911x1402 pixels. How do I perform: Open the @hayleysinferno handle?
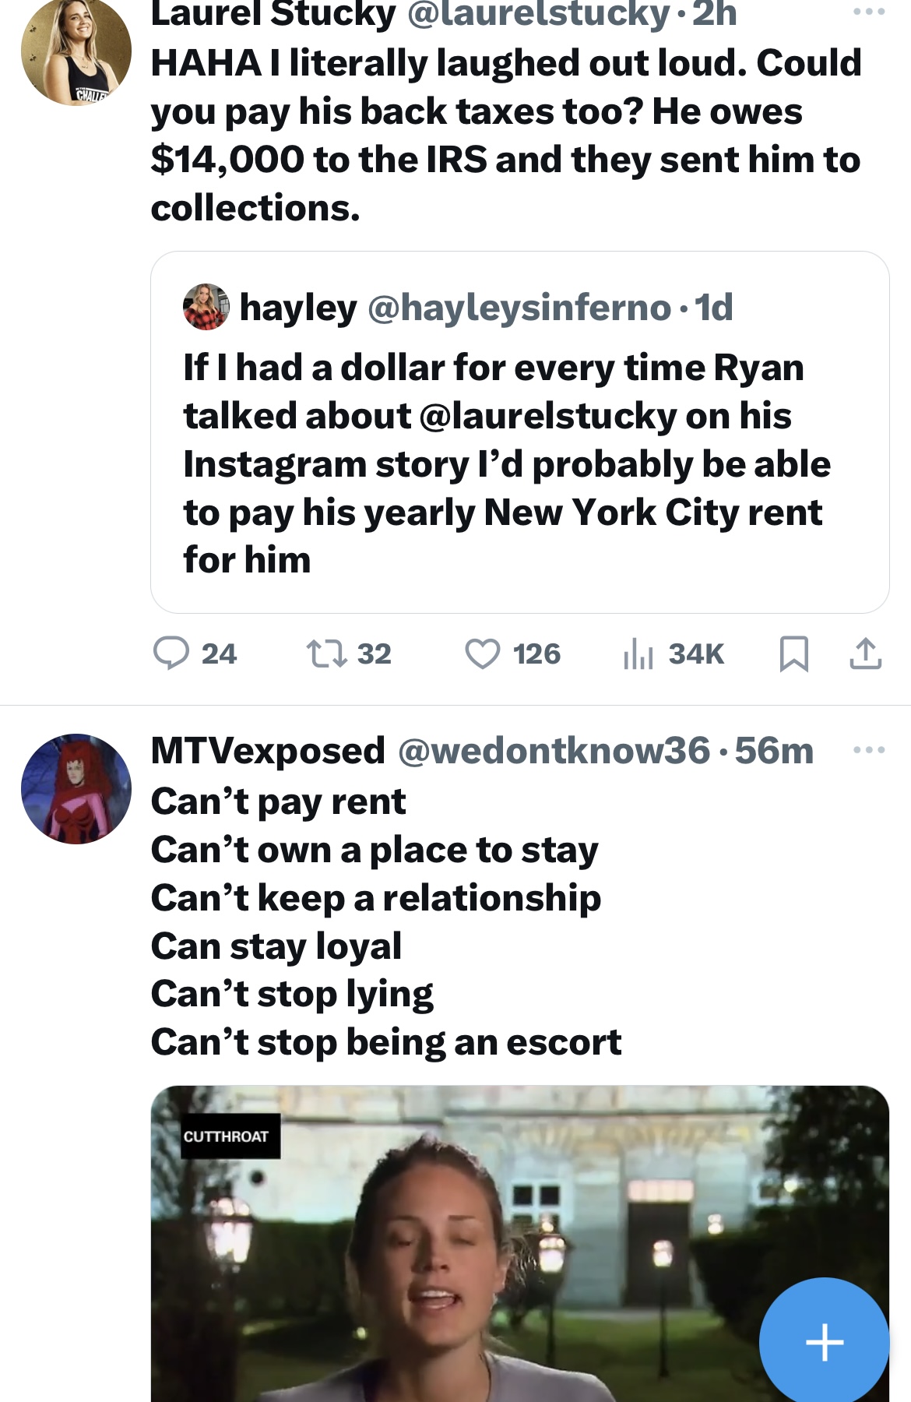point(519,308)
